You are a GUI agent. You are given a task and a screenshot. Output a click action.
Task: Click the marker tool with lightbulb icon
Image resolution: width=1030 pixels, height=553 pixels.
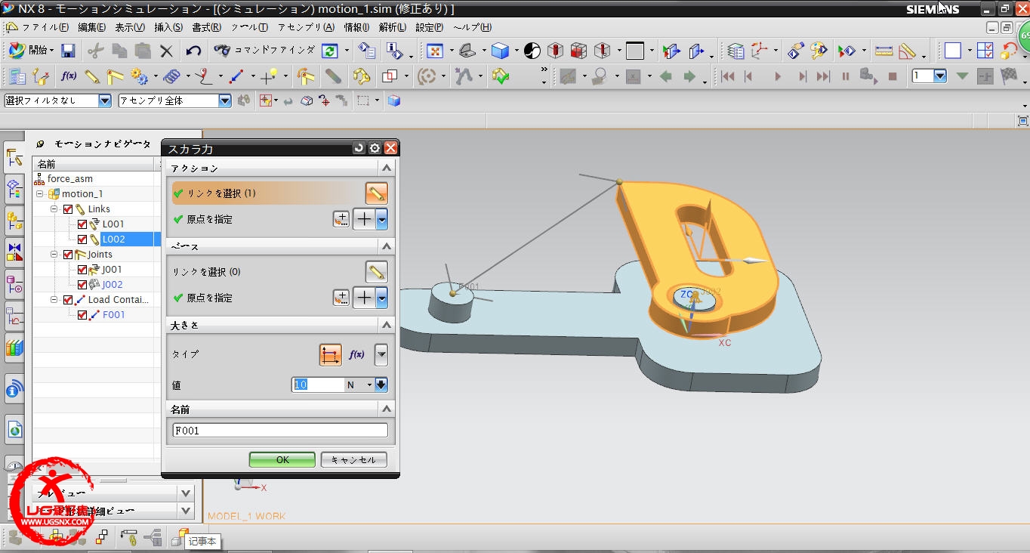click(x=270, y=76)
